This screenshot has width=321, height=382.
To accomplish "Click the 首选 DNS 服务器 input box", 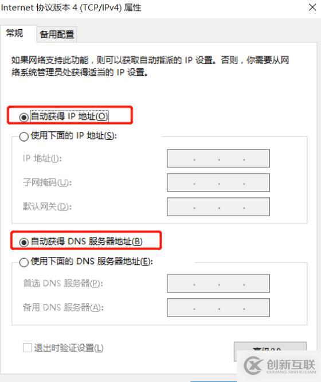I will [218, 283].
